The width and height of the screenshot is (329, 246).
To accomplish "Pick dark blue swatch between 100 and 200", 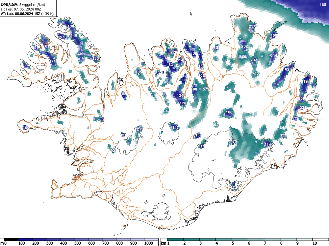I will coord(25,239).
